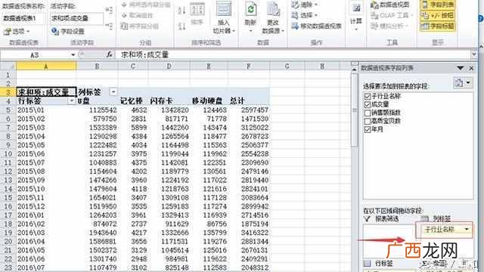Click the sort descending Z-A icon
This screenshot has height=272, width=484.
tap(181, 26)
